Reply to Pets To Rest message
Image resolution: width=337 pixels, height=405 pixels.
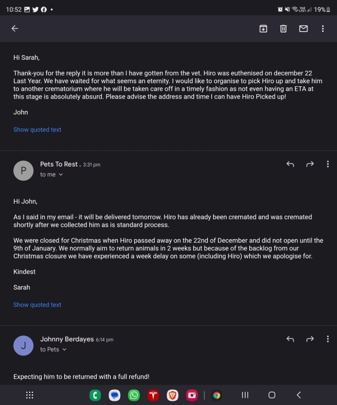coord(290,164)
